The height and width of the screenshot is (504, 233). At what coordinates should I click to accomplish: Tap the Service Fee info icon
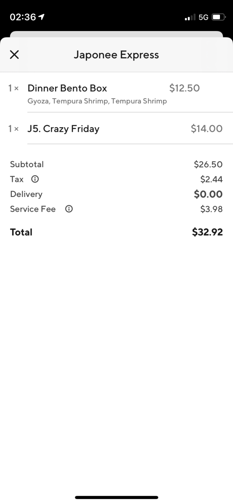point(69,209)
